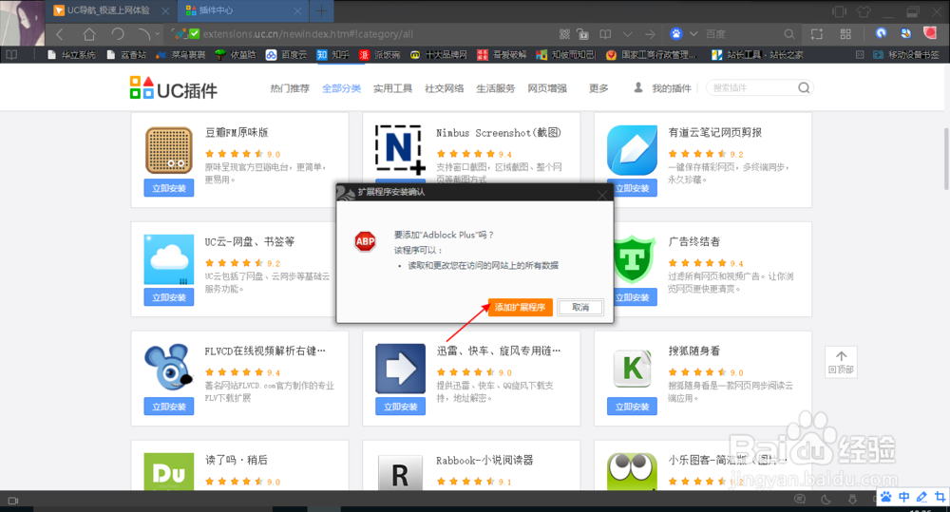The image size is (950, 512).
Task: Select the 全部分类 category
Action: point(341,88)
